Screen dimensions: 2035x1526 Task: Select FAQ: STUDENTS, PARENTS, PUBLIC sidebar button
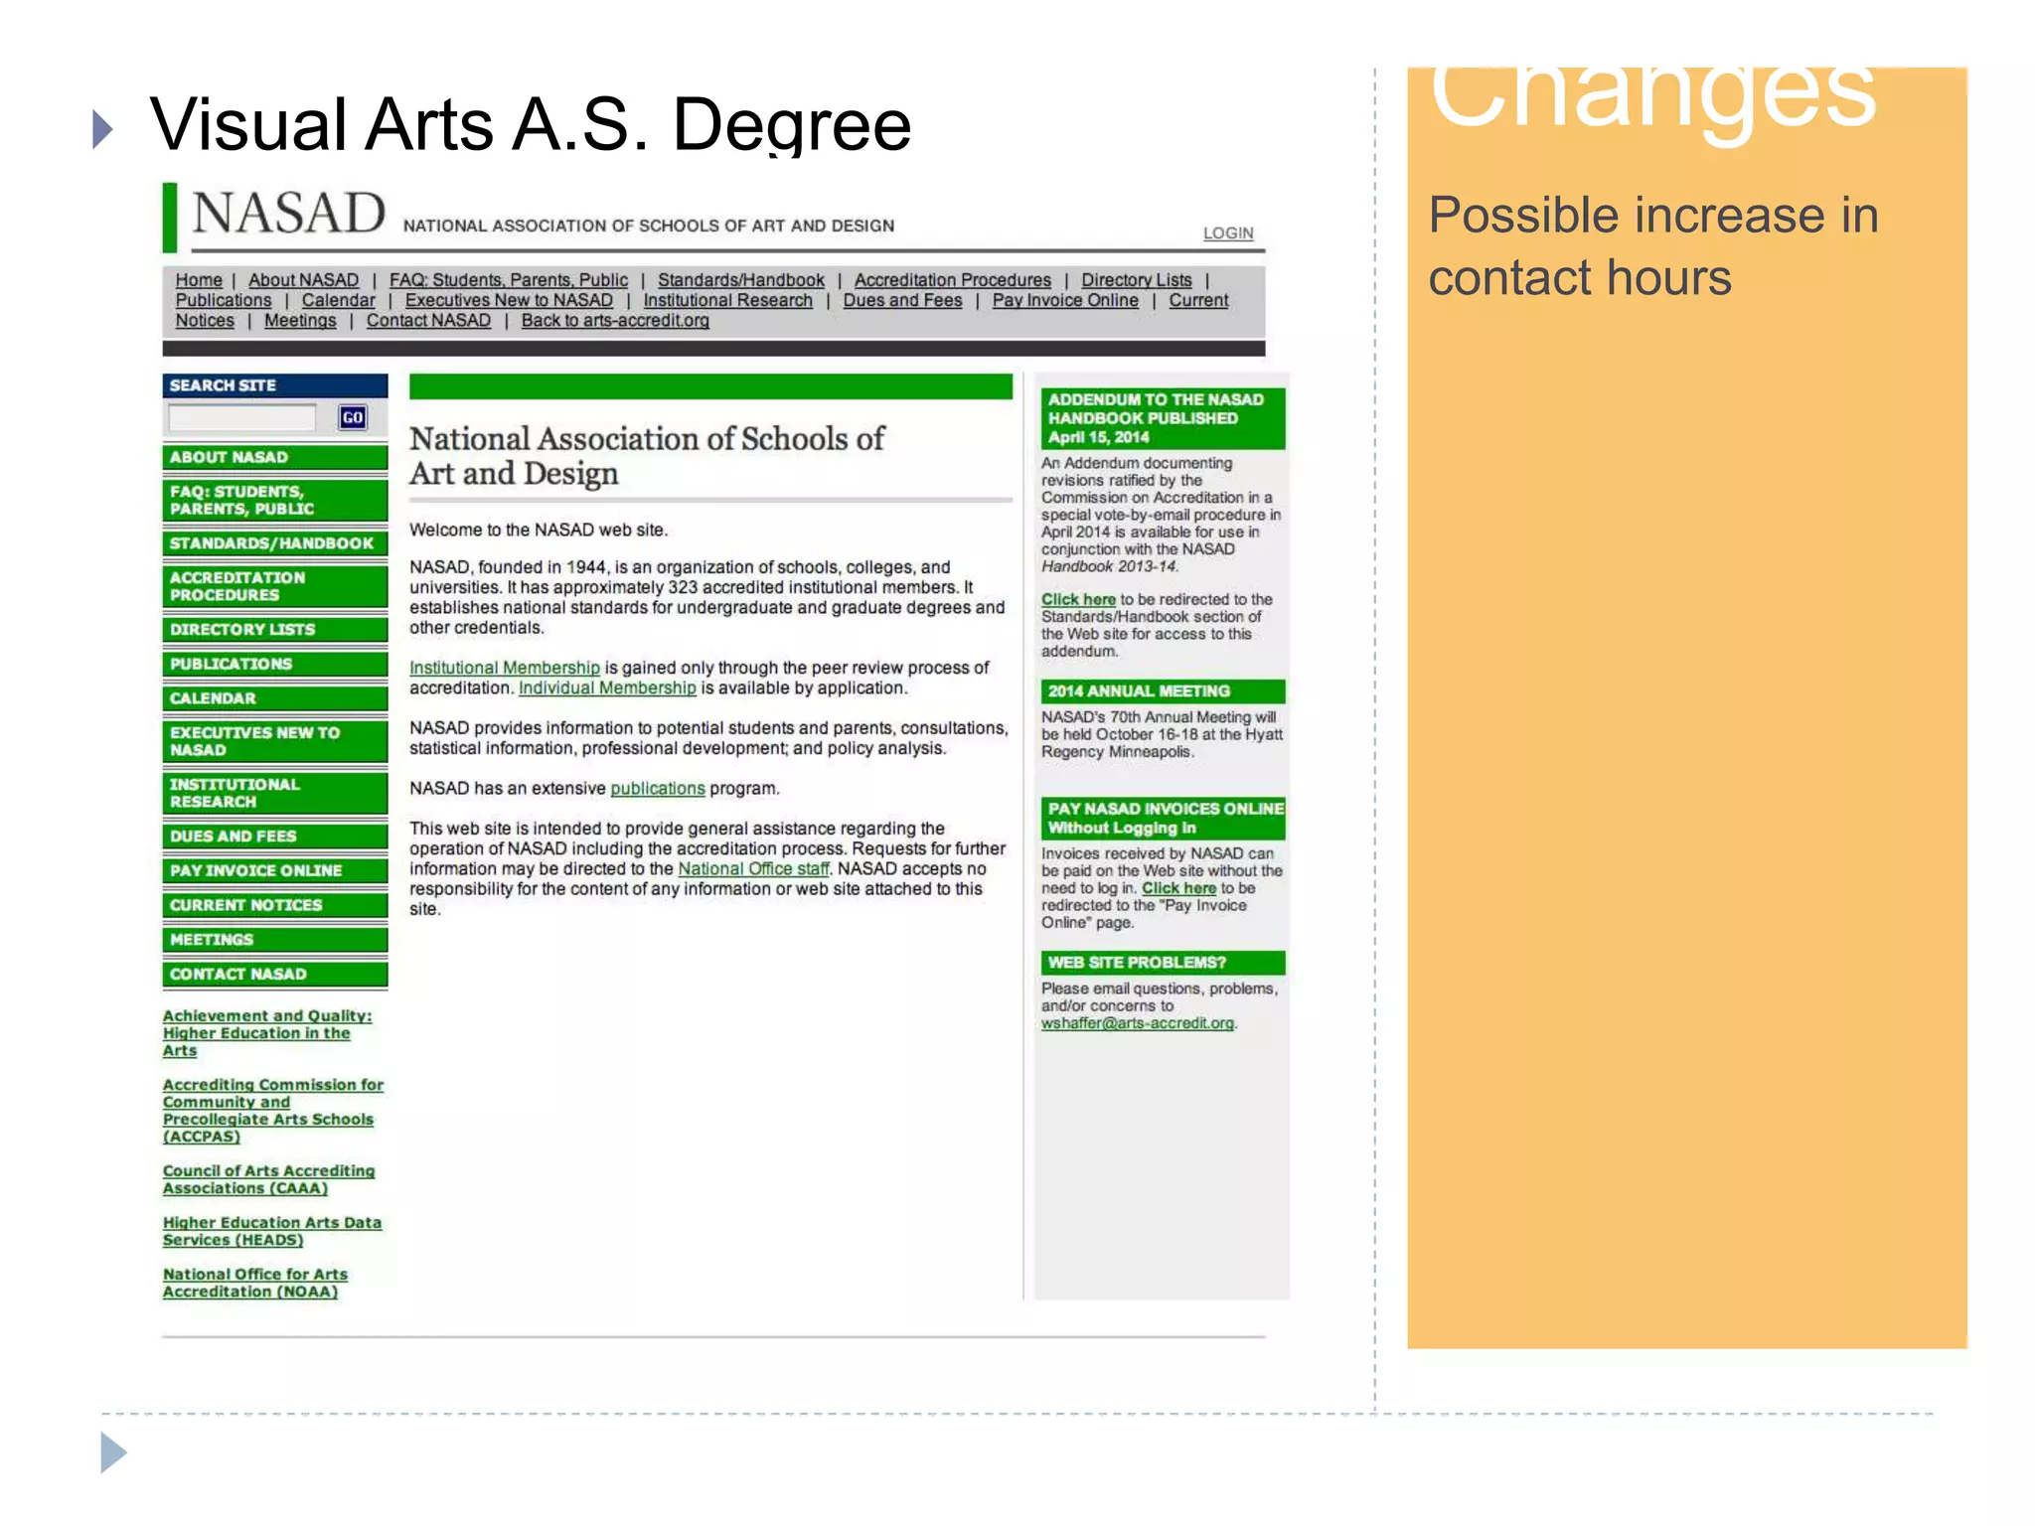(x=275, y=500)
